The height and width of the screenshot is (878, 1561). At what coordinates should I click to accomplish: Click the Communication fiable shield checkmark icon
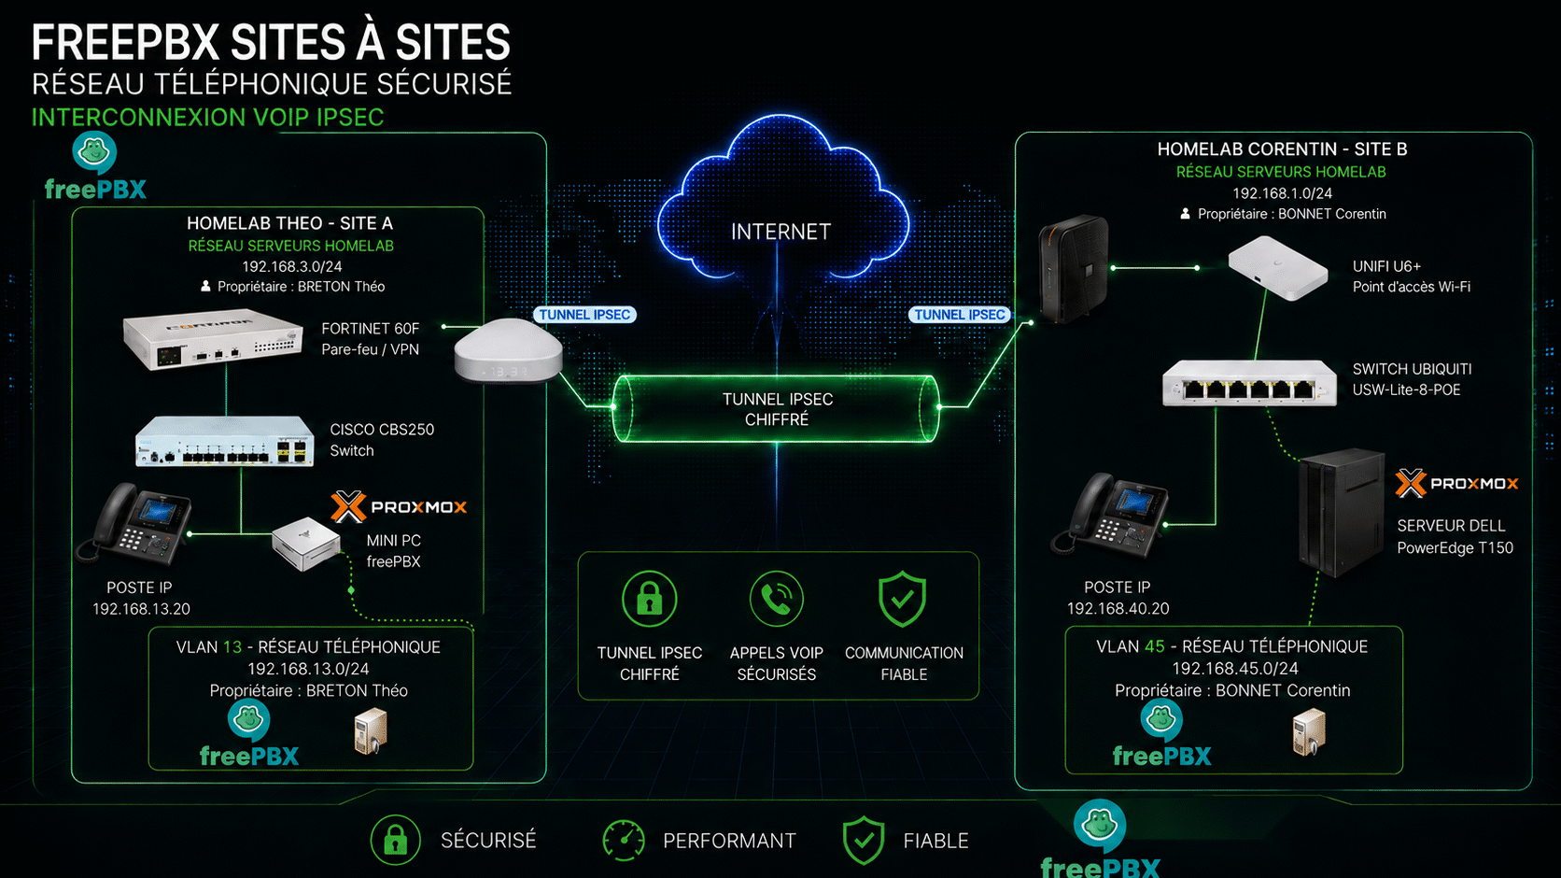[902, 599]
